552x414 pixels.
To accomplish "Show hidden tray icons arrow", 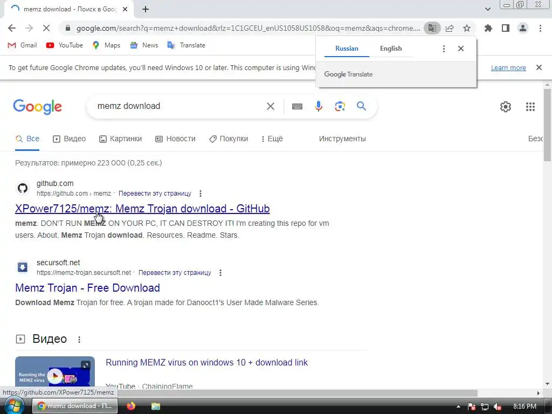I will coord(458,406).
